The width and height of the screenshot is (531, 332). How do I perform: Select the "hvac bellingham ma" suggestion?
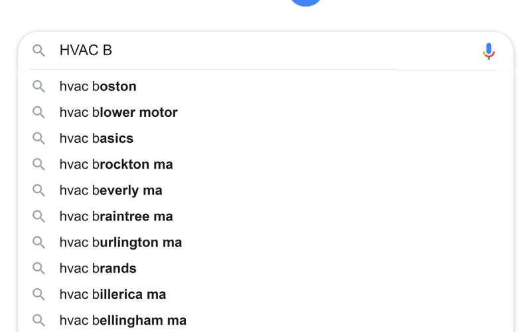(123, 320)
